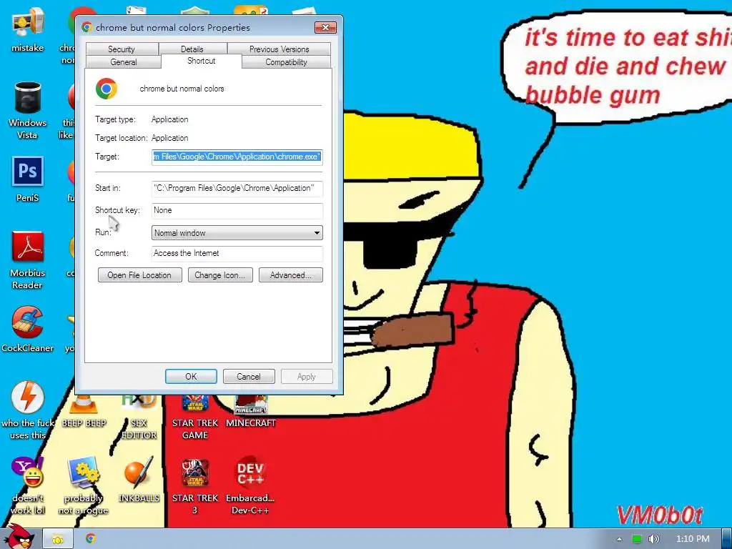The image size is (732, 549).
Task: Click into the Start in field
Action: pyautogui.click(x=237, y=188)
